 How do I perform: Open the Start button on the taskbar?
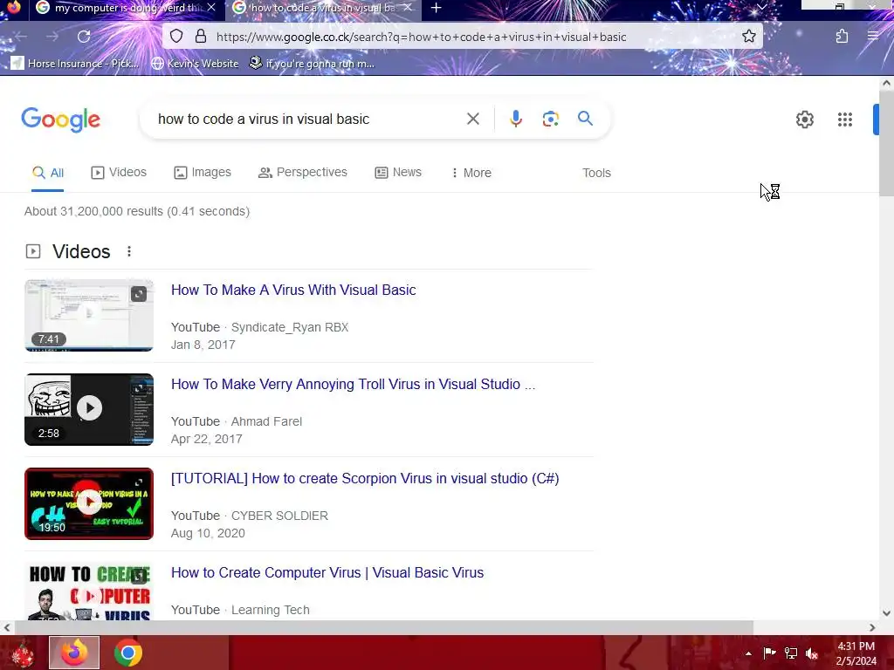pos(22,653)
